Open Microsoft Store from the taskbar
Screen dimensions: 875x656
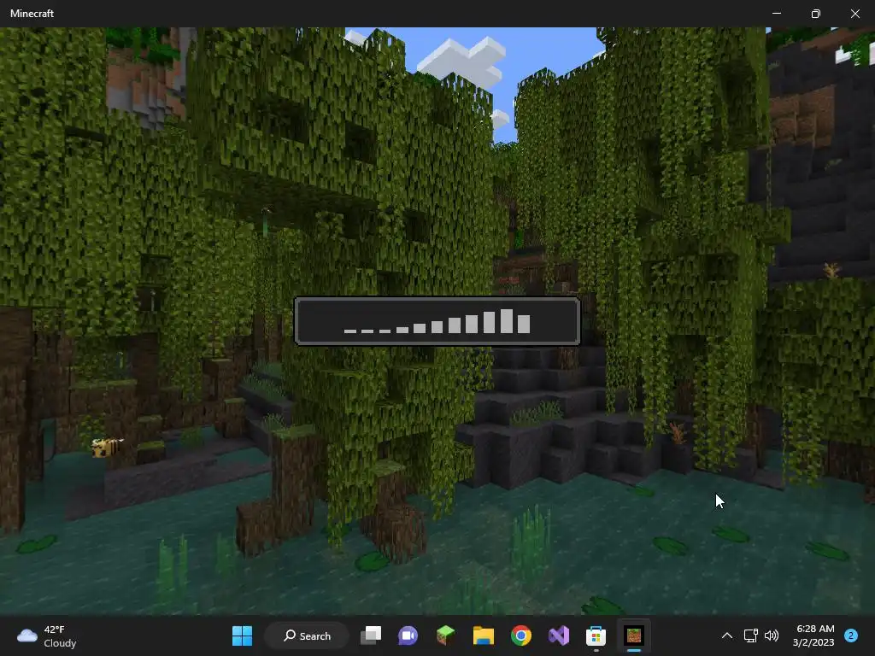[596, 635]
